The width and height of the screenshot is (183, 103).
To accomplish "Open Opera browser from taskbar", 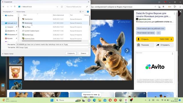I will [110, 100].
